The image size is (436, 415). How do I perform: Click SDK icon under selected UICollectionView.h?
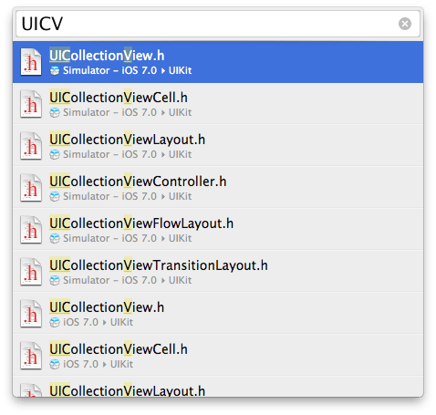click(55, 71)
